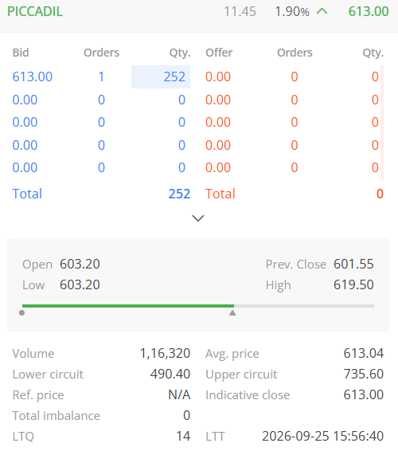Click the green day-range progress bar
Viewport: 398px width, 451px height.
tap(128, 306)
